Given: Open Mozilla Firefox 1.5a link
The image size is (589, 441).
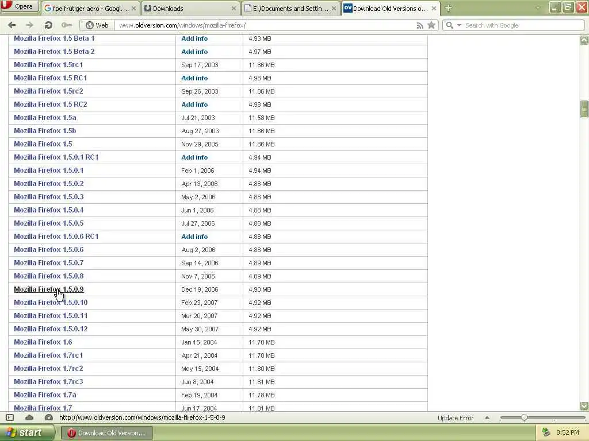Looking at the screenshot, I should tap(45, 117).
